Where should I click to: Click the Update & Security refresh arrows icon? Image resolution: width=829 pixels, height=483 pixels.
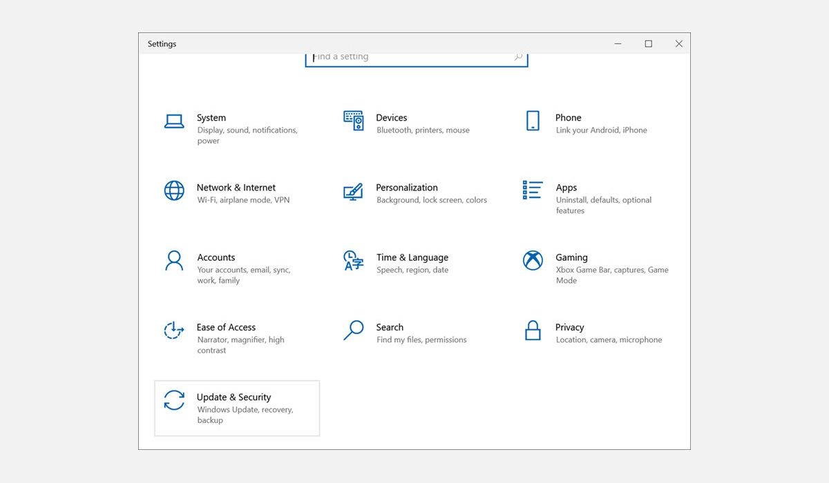coord(174,400)
